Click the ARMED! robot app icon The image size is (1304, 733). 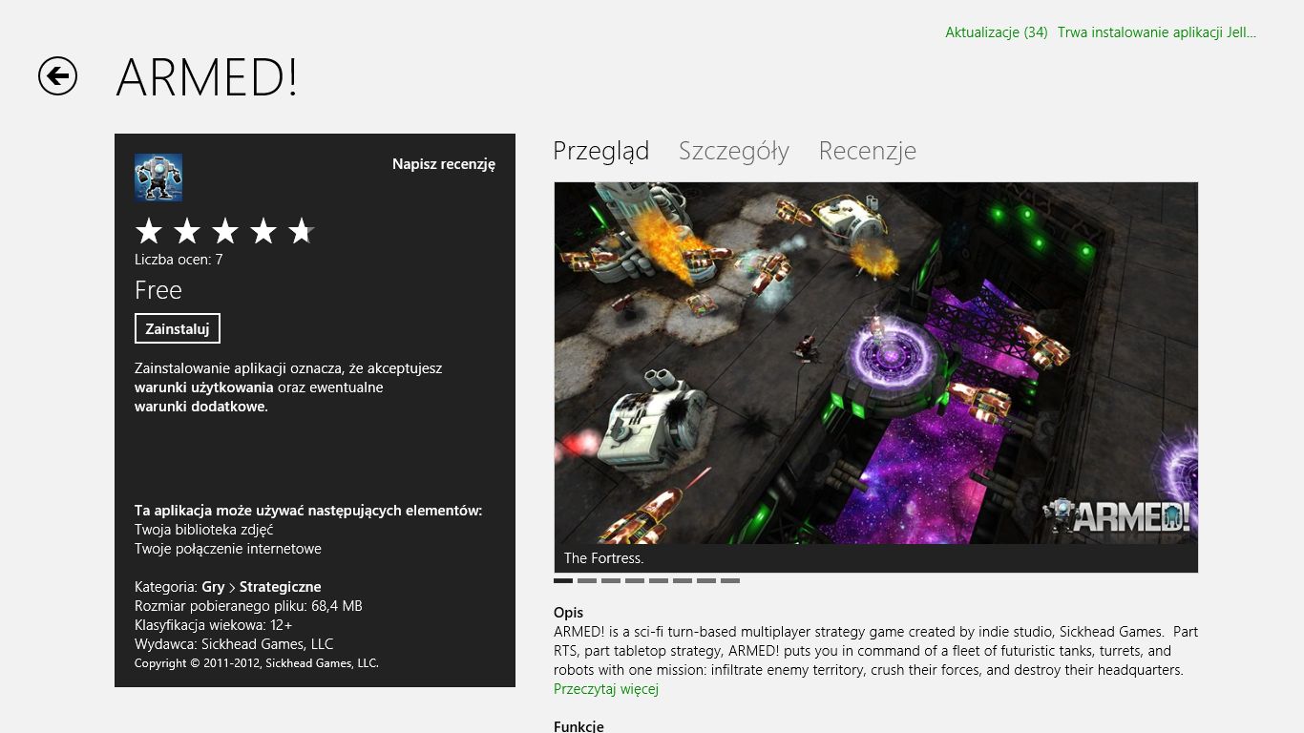pos(158,178)
